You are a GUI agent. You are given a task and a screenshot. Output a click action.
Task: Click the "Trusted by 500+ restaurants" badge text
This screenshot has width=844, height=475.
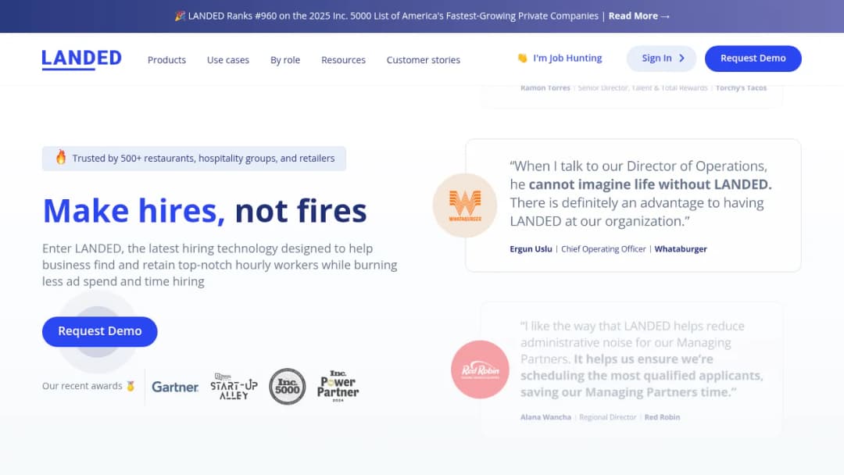tap(203, 158)
